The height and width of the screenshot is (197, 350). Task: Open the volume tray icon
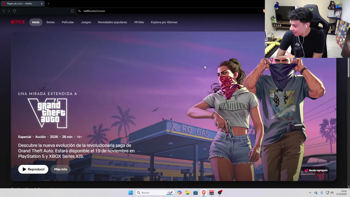pos(332,193)
